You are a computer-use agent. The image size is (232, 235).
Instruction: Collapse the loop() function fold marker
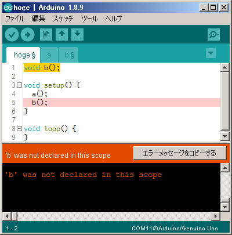[19, 129]
